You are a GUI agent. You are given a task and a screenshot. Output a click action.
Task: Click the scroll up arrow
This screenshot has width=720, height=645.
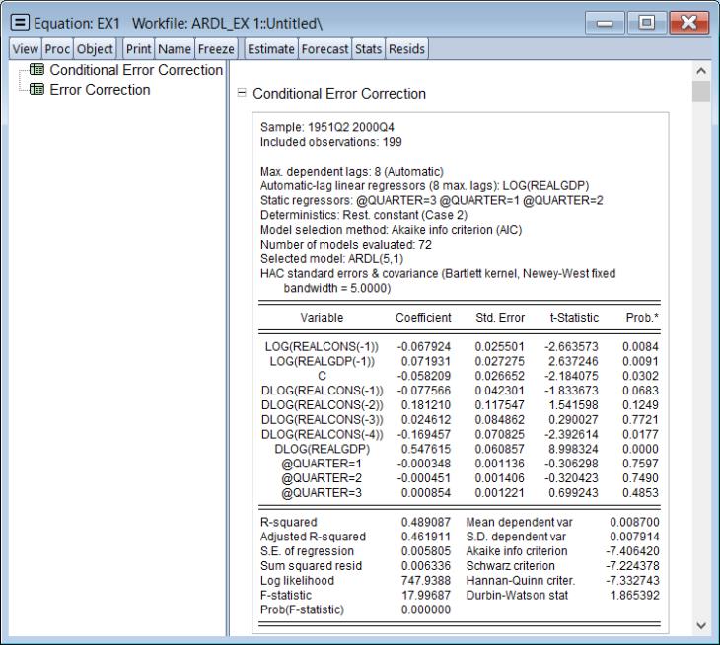701,72
